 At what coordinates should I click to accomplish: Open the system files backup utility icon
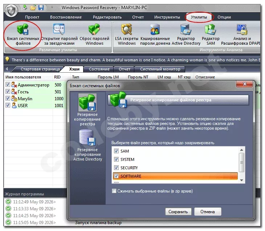[x=23, y=29]
